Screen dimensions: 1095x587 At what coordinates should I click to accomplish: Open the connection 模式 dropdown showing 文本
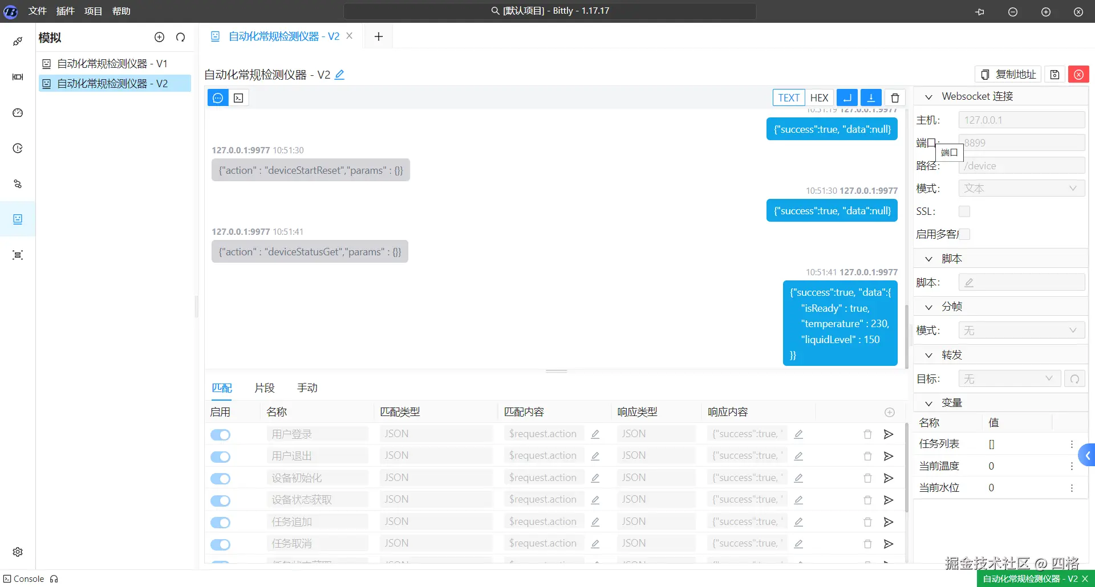point(1022,189)
